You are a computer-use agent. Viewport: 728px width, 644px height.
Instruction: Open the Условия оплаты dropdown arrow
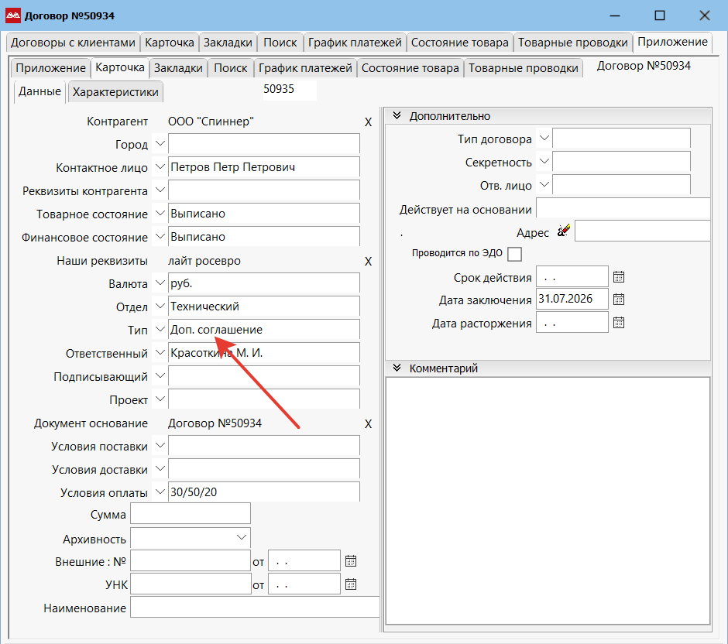click(160, 492)
